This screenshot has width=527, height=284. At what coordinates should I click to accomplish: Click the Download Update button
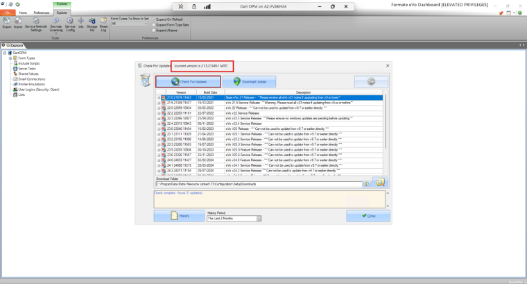click(x=249, y=82)
